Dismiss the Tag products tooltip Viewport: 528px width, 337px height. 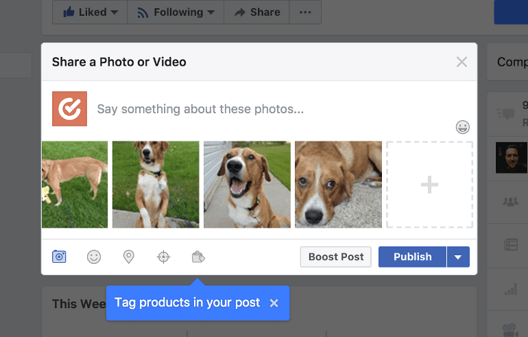point(274,303)
